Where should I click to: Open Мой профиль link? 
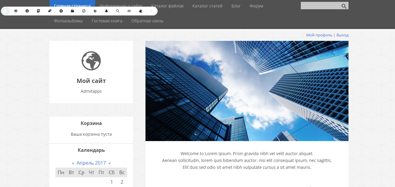pos(319,35)
